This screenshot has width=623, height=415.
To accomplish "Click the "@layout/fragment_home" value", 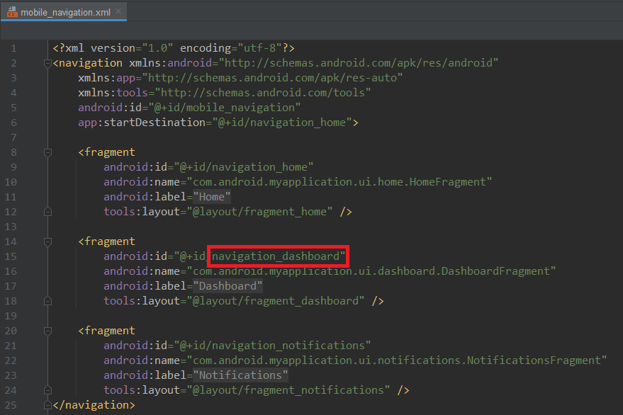I will [259, 212].
